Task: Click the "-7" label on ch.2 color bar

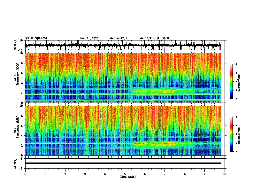Action: (236, 151)
